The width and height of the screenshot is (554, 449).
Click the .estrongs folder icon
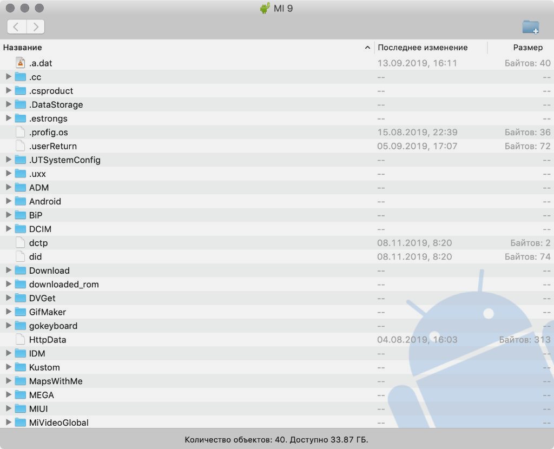coord(21,118)
